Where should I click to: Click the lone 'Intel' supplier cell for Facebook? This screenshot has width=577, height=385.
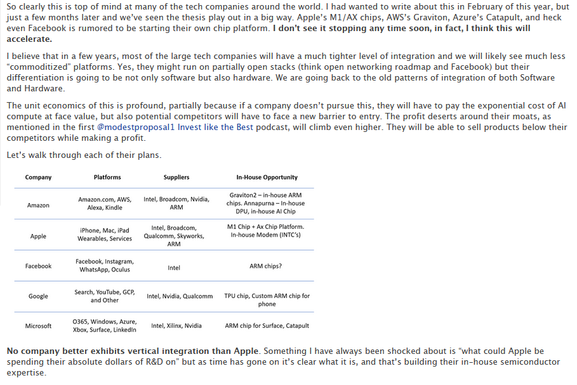(174, 268)
